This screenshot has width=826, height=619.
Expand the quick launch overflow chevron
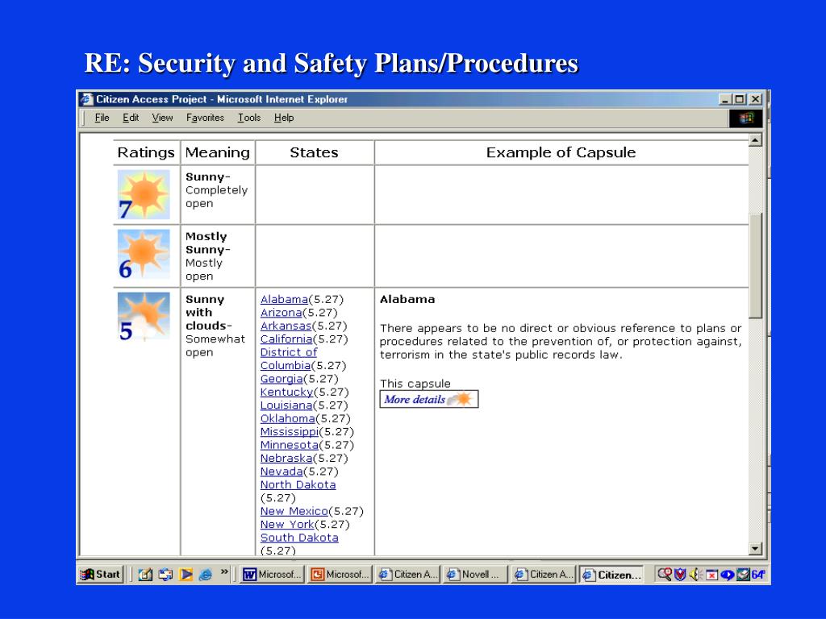pyautogui.click(x=224, y=571)
